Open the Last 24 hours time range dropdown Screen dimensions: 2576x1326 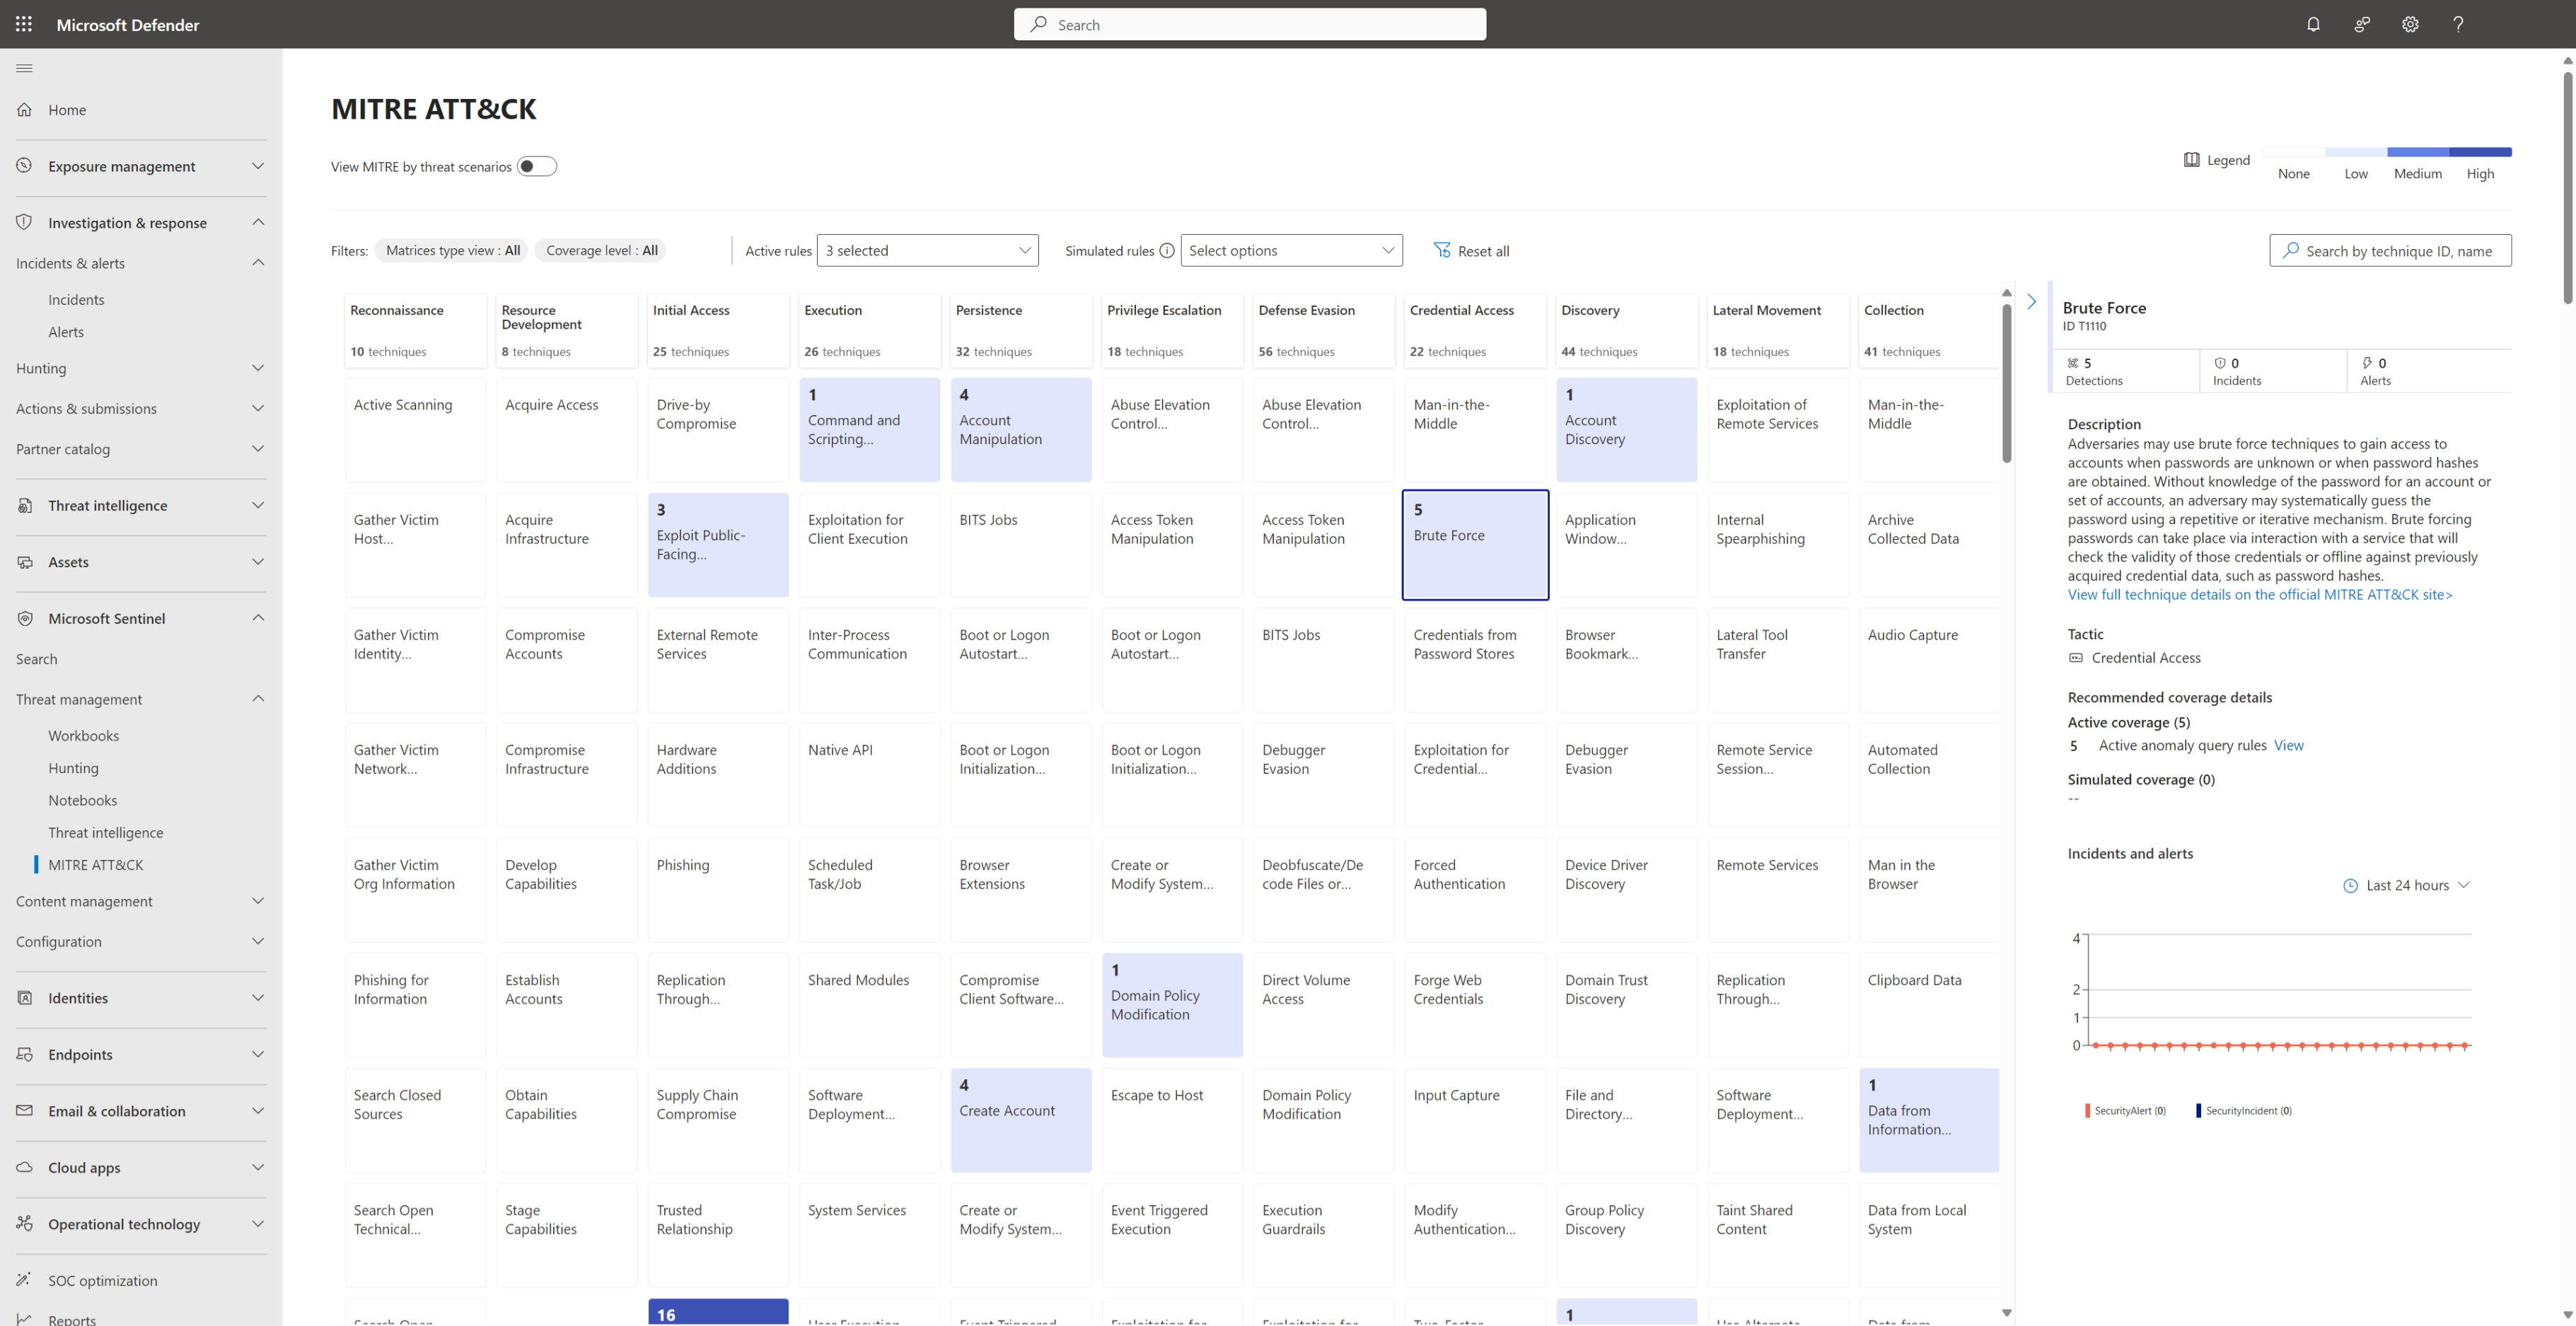[2407, 885]
